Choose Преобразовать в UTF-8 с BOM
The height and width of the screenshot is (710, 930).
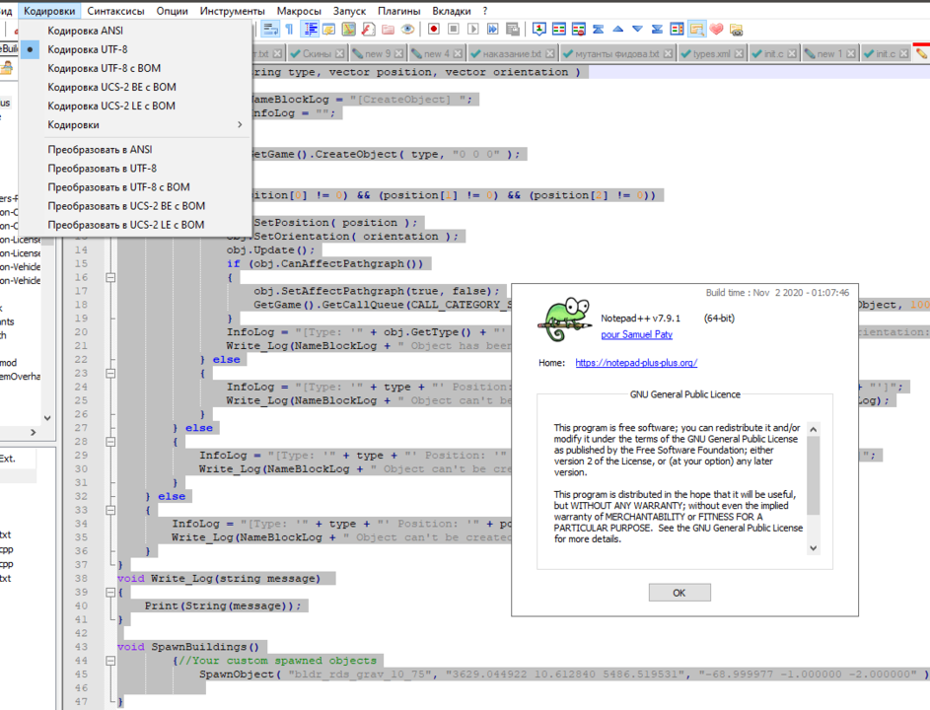point(135,187)
